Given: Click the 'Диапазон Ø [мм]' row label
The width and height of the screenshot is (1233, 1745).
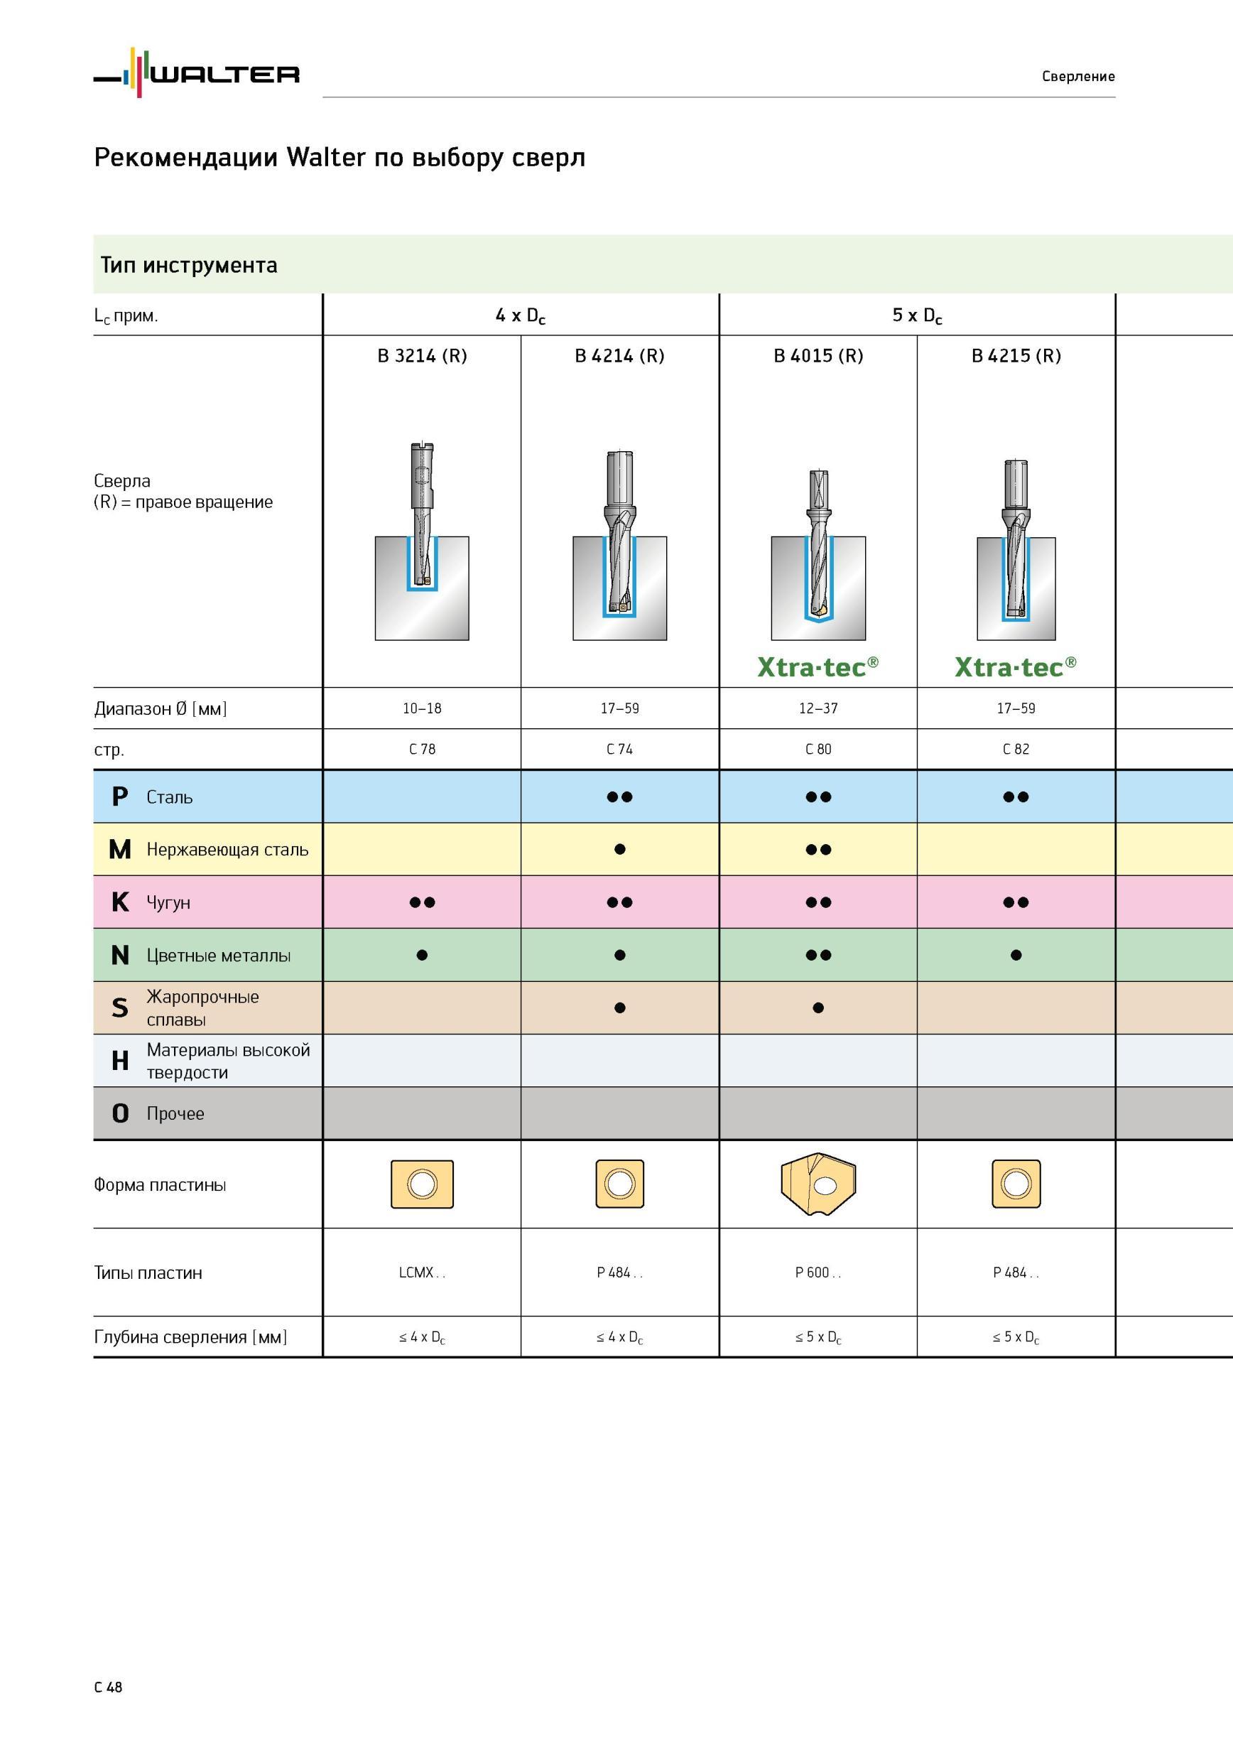Looking at the screenshot, I should point(161,708).
